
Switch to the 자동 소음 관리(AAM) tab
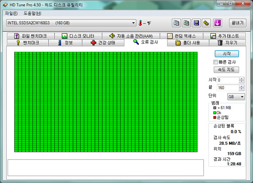[131, 36]
